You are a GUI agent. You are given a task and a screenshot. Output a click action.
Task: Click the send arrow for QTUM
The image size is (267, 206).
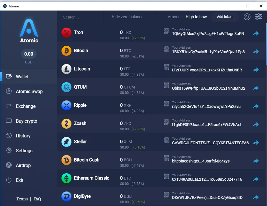[256, 88]
